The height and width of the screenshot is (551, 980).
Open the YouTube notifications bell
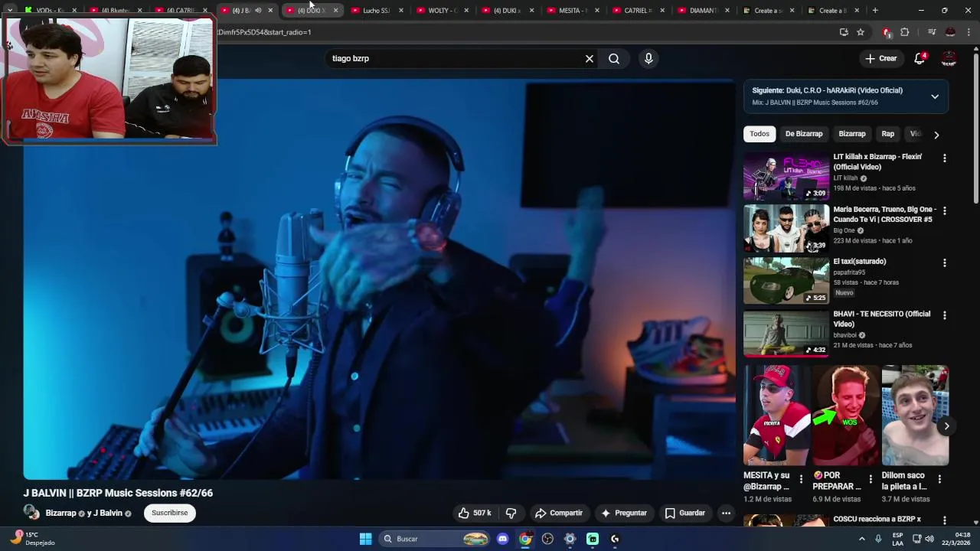click(920, 58)
